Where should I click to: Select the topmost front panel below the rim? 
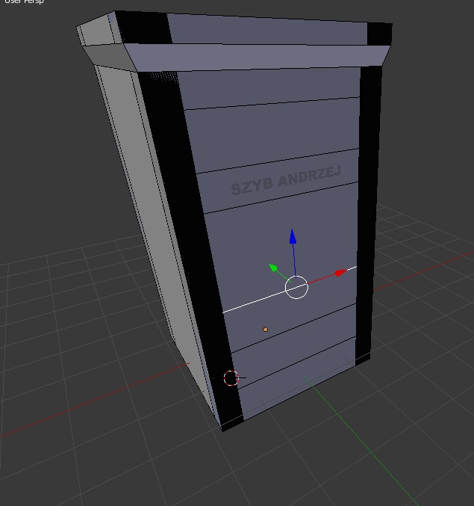tap(269, 90)
